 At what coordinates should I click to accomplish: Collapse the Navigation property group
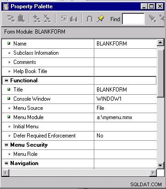(x=6, y=163)
